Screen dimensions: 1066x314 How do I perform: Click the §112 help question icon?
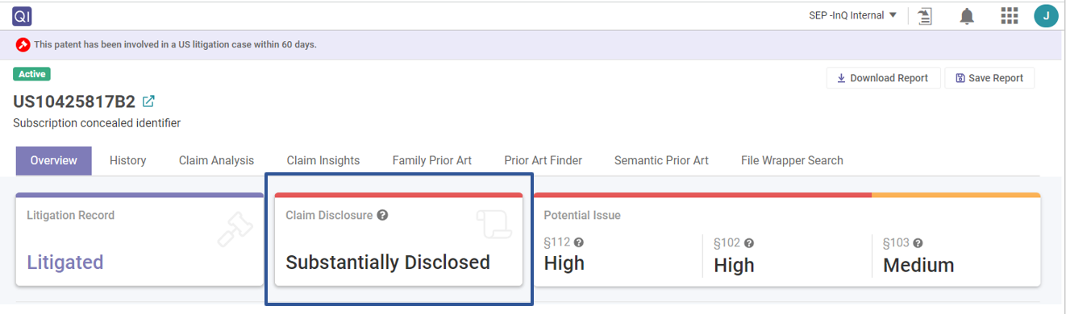[578, 242]
